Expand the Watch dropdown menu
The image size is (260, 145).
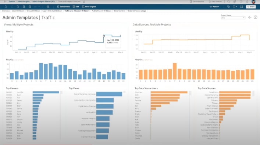(214, 7)
